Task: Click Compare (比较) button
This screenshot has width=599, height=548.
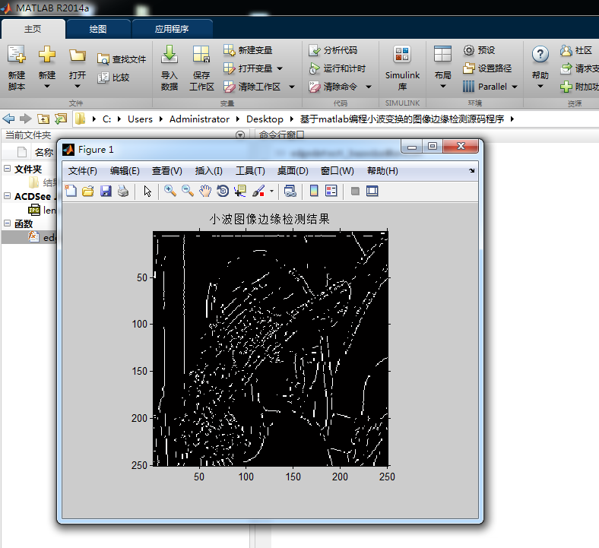Action: pyautogui.click(x=113, y=78)
